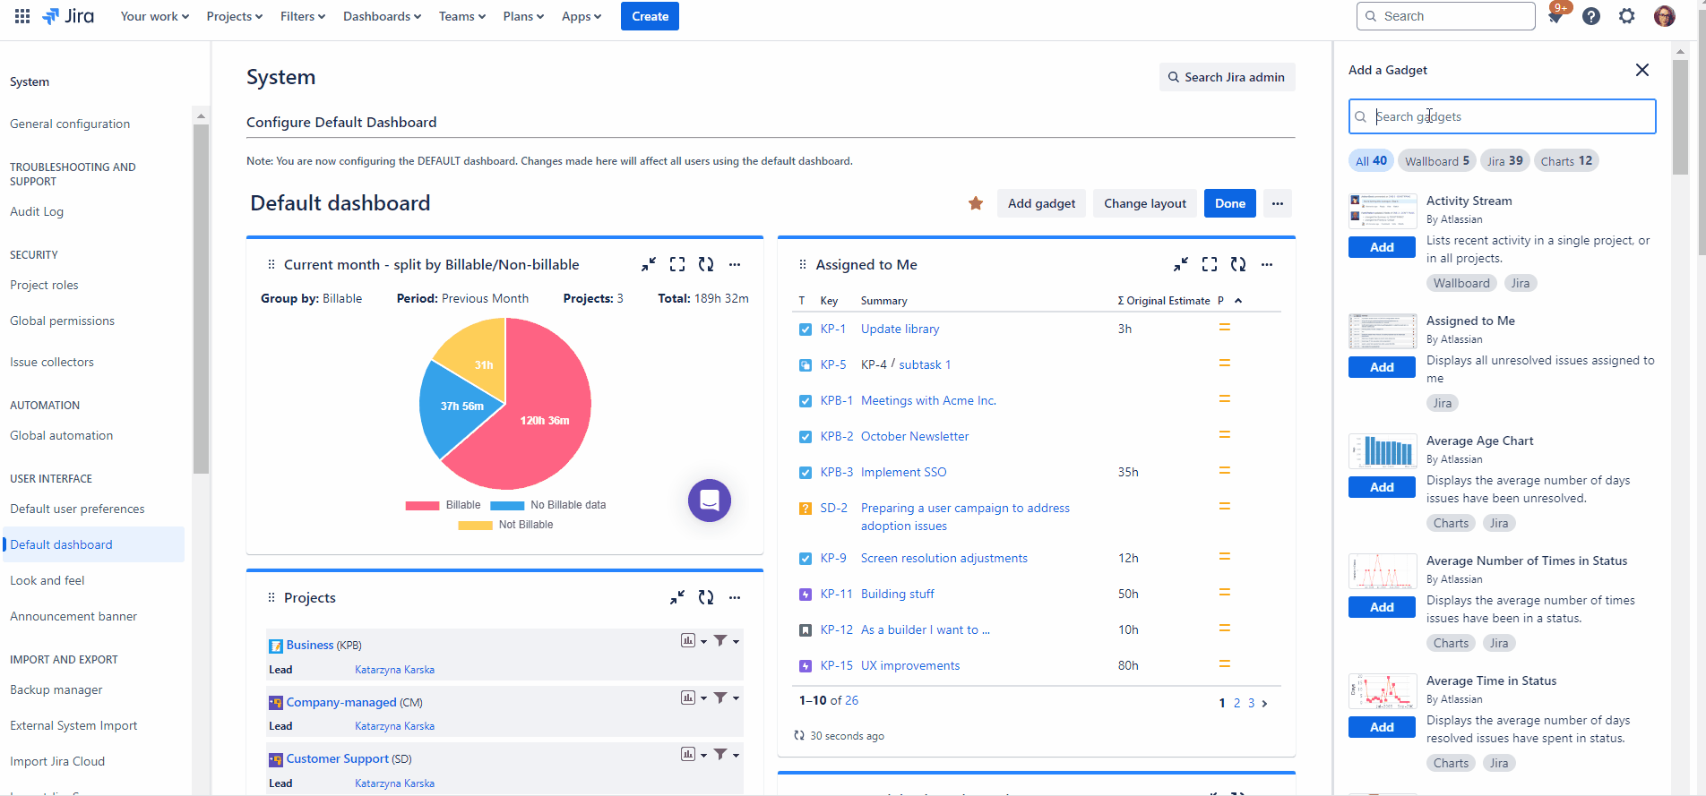Refresh the Projects gadget
This screenshot has height=796, width=1706.
click(x=706, y=597)
